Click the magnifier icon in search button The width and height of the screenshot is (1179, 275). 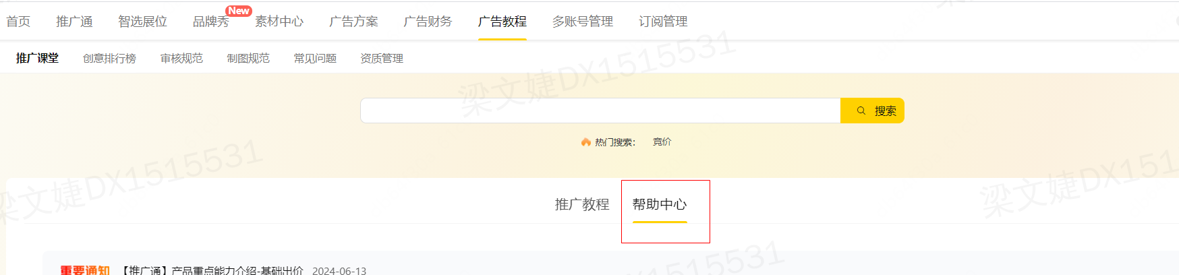point(861,111)
